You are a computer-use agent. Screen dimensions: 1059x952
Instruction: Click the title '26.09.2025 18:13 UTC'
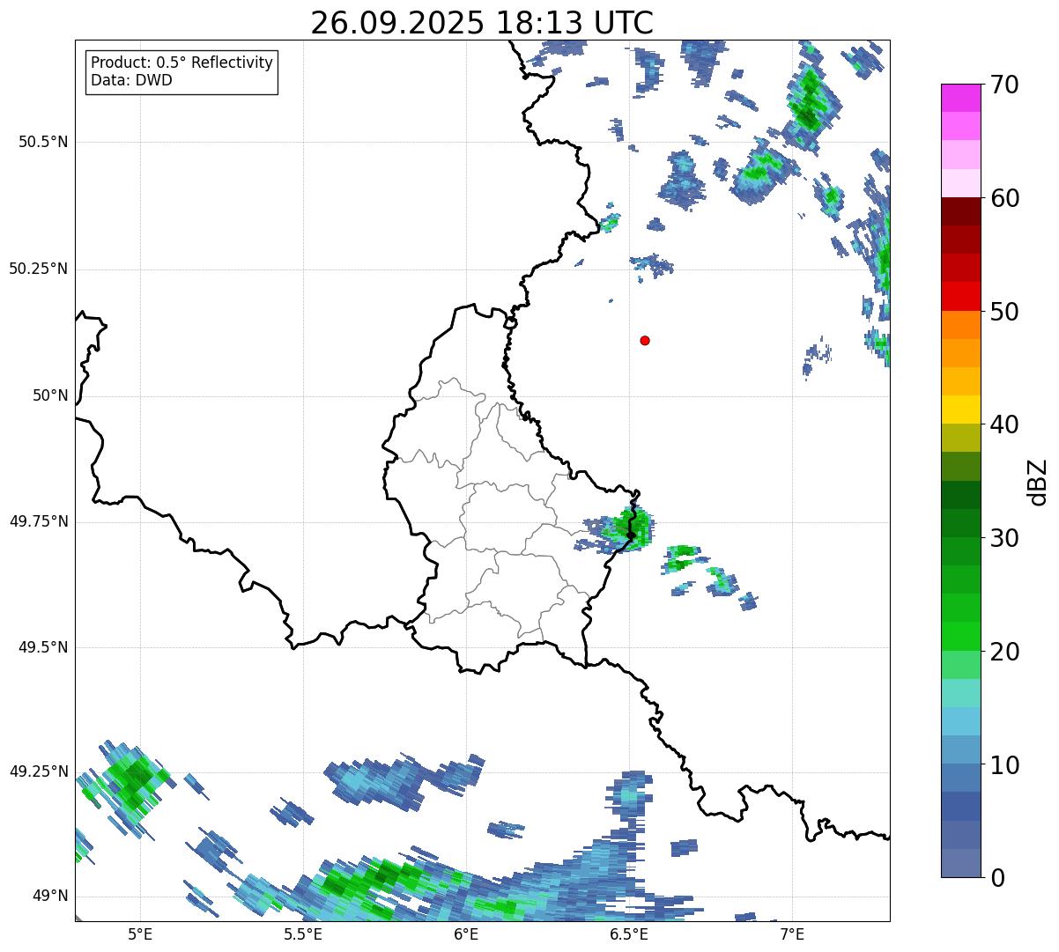482,23
